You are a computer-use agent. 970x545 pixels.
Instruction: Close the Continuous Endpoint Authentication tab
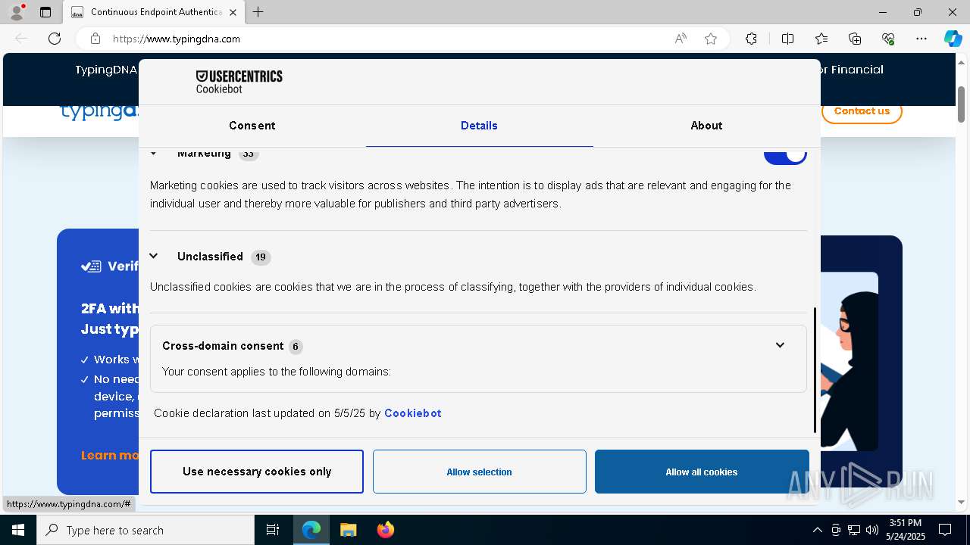click(x=233, y=12)
